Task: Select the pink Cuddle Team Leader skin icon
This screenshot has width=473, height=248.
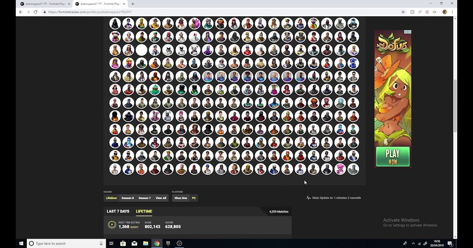Action: pos(340,169)
